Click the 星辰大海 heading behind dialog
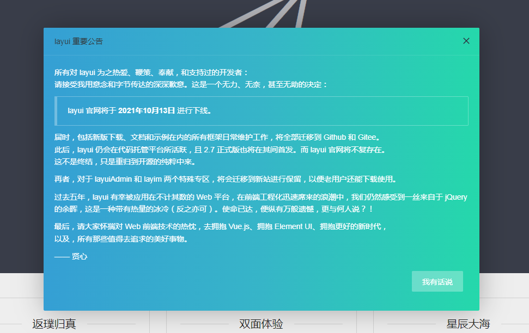The height and width of the screenshot is (333, 529). coord(468,324)
